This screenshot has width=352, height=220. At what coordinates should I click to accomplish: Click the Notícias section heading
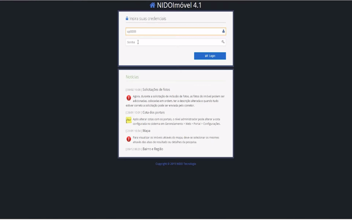pos(132,77)
